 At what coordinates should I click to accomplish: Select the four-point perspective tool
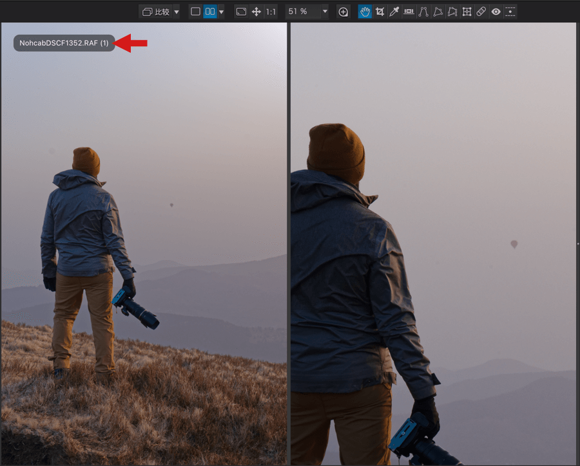pyautogui.click(x=438, y=12)
